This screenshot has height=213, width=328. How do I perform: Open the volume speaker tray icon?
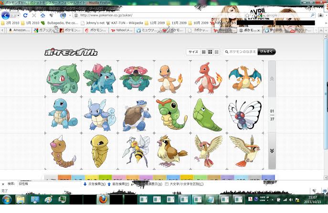click(x=291, y=200)
